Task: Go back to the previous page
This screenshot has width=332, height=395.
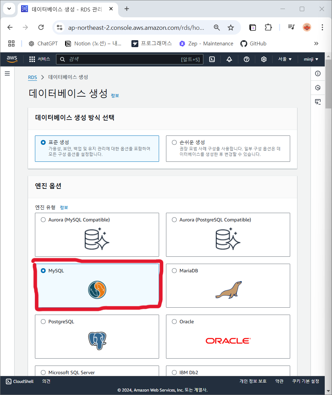Action: pos(10,27)
